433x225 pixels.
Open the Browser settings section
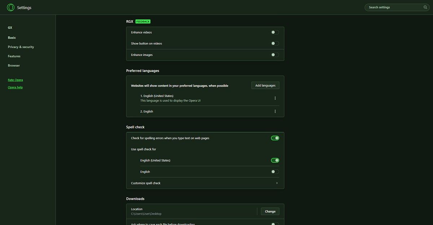14,65
